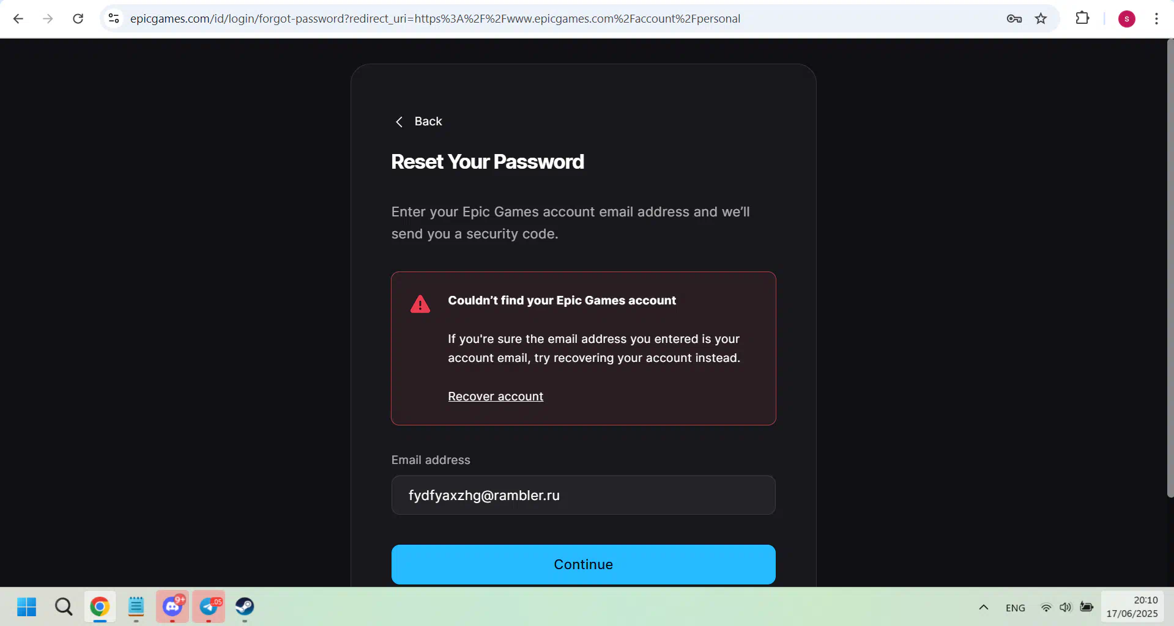Open Windows taskbar search
1174x626 pixels.
(x=64, y=606)
